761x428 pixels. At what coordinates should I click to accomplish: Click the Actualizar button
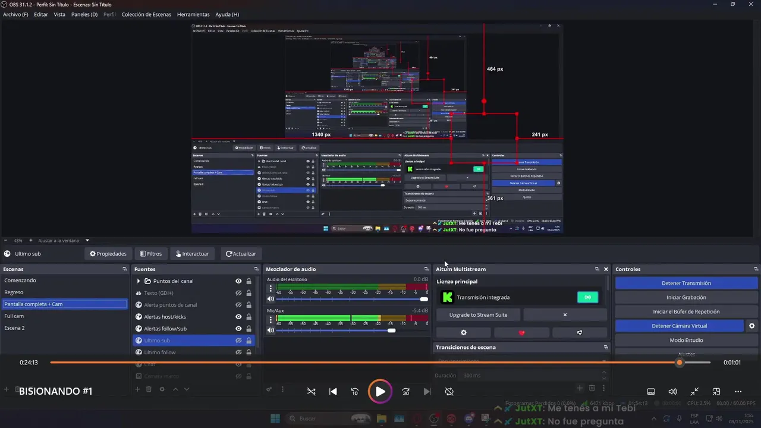tap(241, 254)
